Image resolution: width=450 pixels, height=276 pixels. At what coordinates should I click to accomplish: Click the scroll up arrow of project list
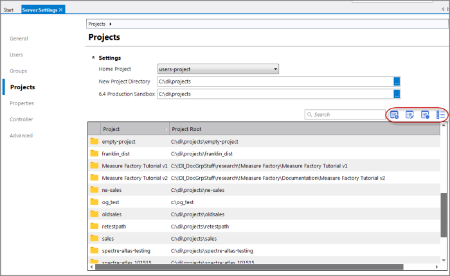444,125
